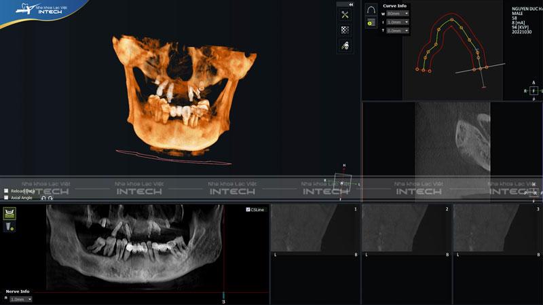Click the rotate clockwise arrow icon

(50, 198)
